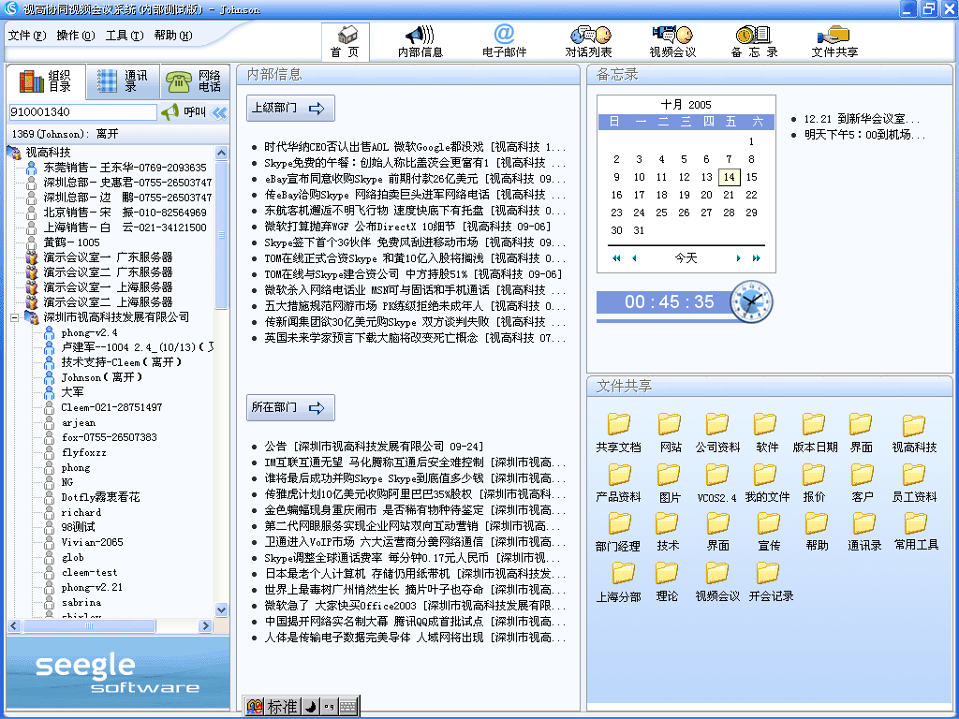Click tree vertical scrollbar thumb
959x719 pixels.
[221, 235]
